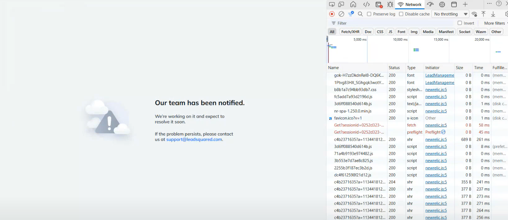The width and height of the screenshot is (508, 220).
Task: Import HAR file up-arrow icon
Action: tap(483, 14)
